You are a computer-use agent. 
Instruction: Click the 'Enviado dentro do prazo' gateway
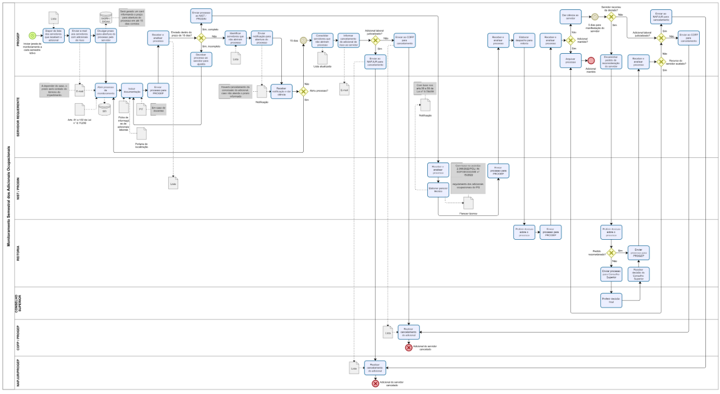(202, 38)
